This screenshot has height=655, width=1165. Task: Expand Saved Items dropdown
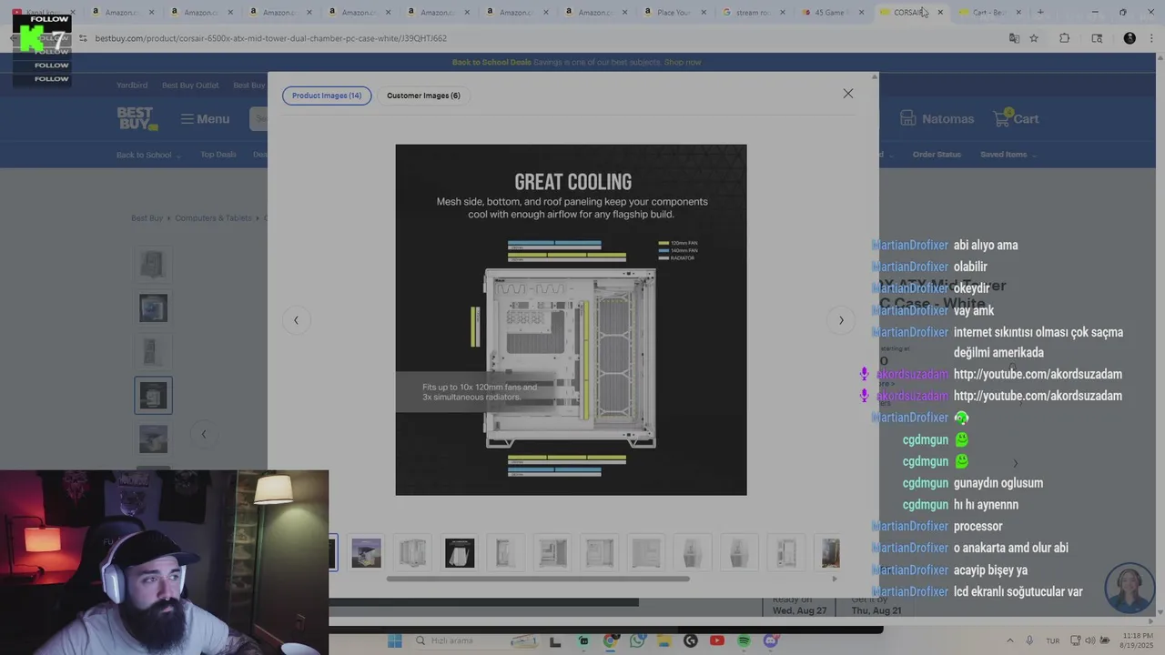point(1008,155)
